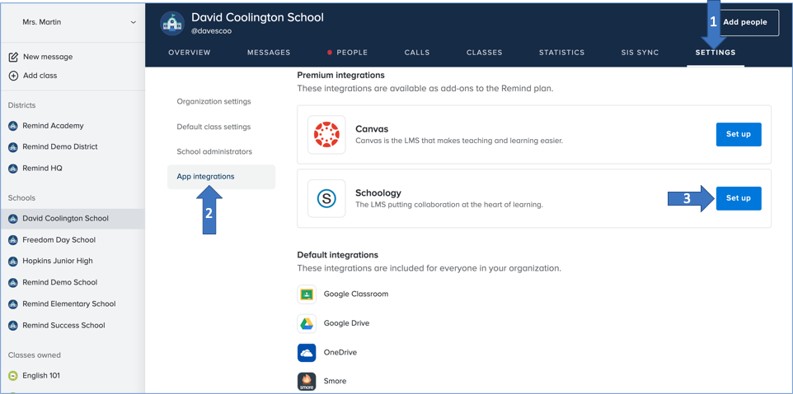Open Default class settings section
This screenshot has height=394, width=793.
pyautogui.click(x=213, y=127)
